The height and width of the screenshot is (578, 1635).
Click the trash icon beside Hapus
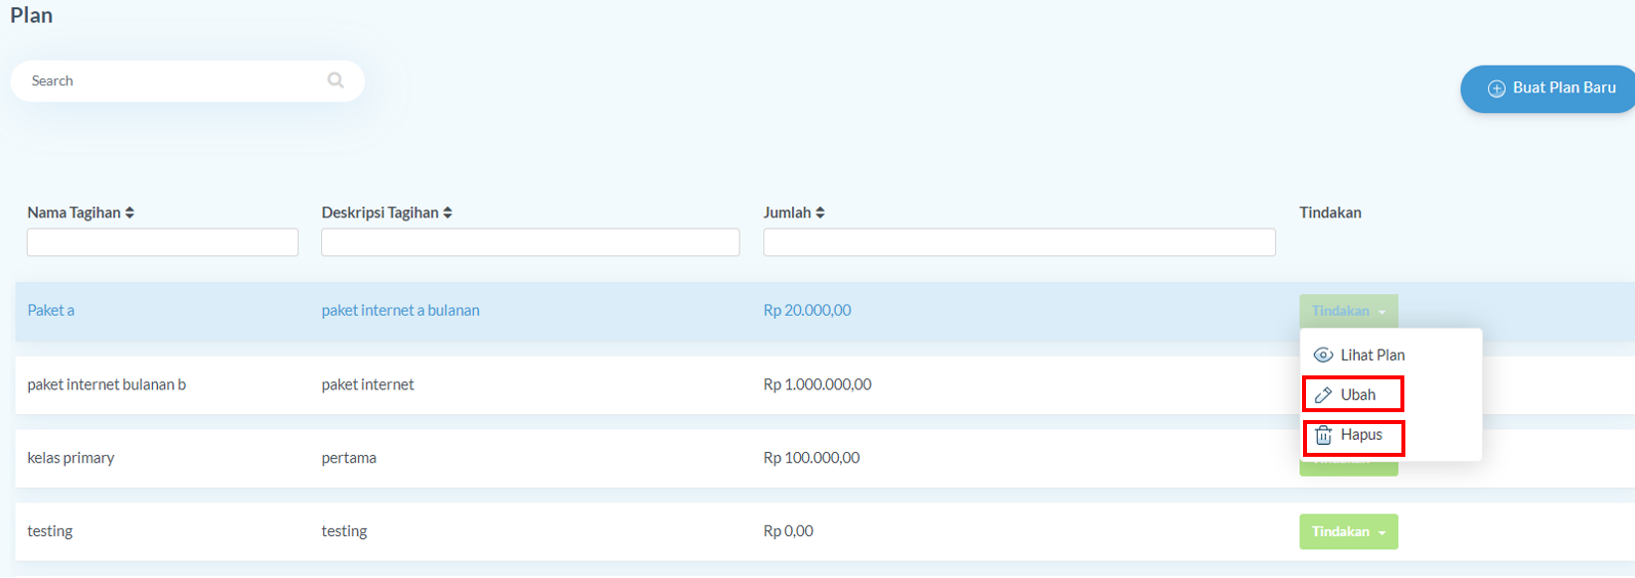point(1323,435)
